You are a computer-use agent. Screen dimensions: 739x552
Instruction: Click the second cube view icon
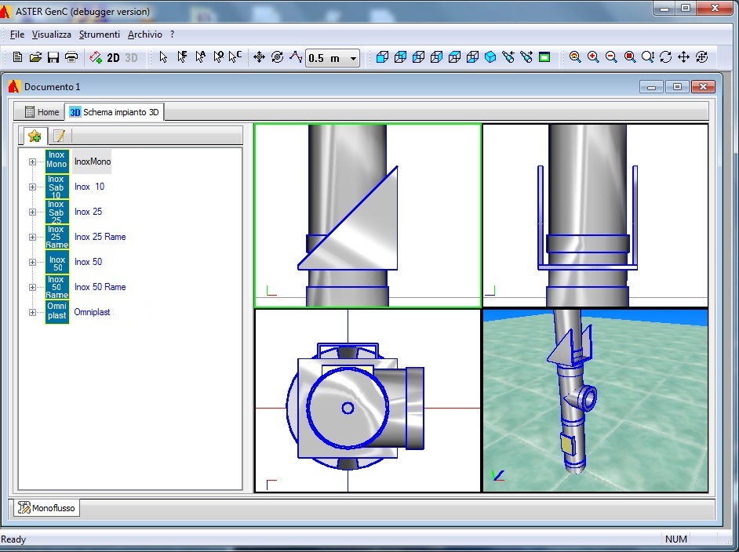pos(400,57)
